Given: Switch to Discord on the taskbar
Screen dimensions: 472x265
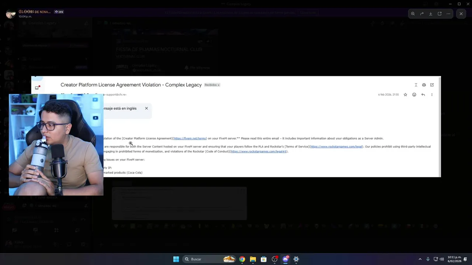Looking at the screenshot, I should (x=285, y=259).
